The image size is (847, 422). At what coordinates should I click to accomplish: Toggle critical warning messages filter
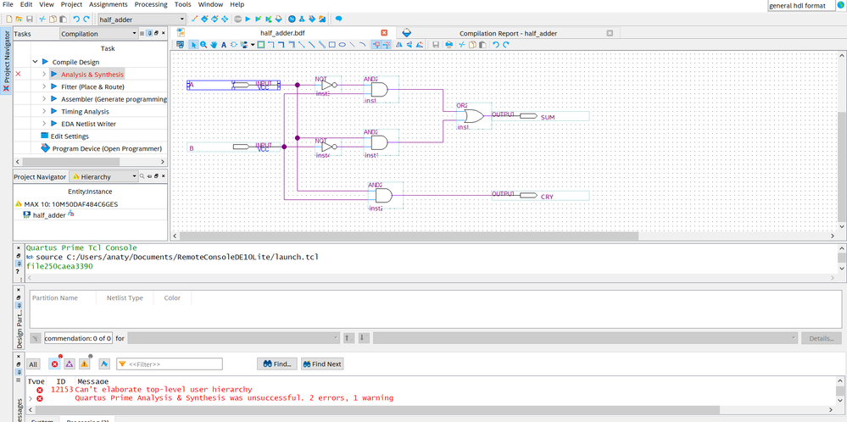(70, 364)
